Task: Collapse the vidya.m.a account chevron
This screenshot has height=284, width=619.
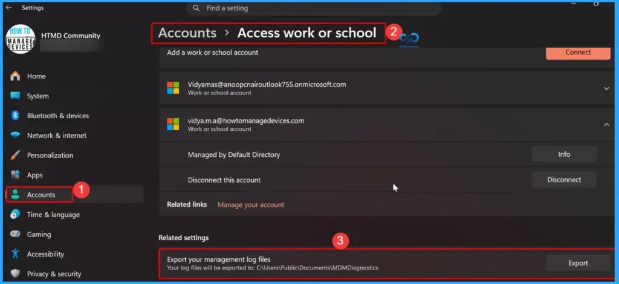Action: click(606, 124)
